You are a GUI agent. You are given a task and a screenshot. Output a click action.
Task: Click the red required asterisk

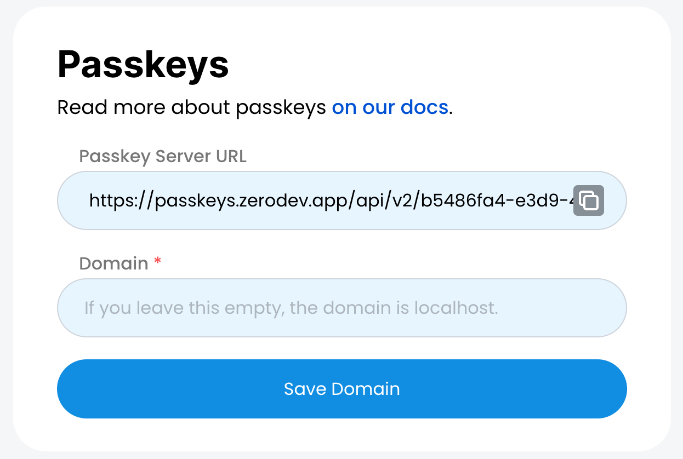coord(157,262)
